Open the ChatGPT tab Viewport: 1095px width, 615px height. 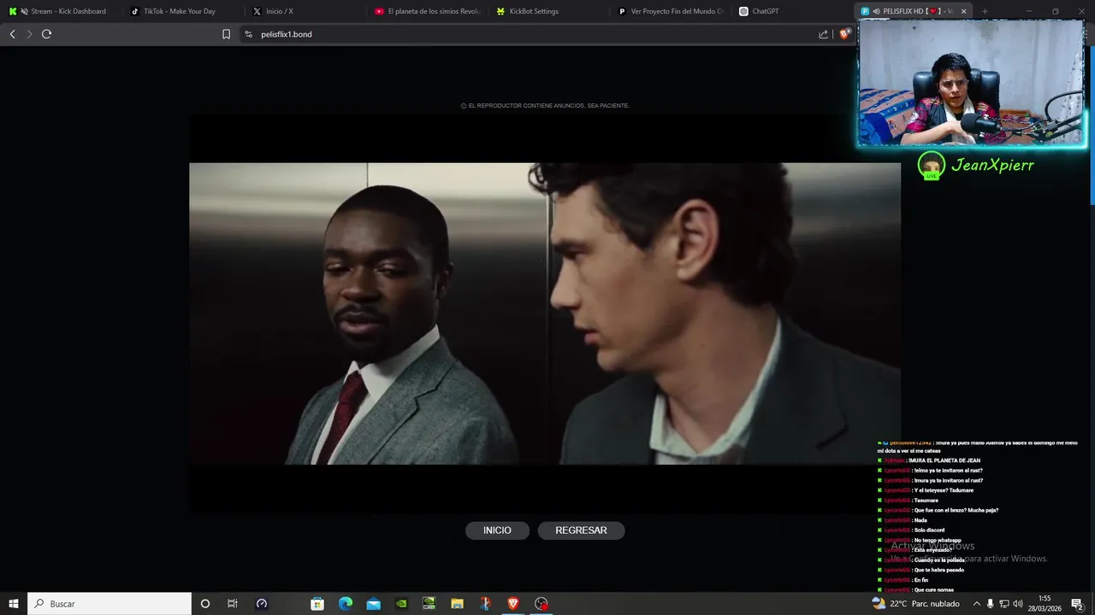click(x=793, y=11)
